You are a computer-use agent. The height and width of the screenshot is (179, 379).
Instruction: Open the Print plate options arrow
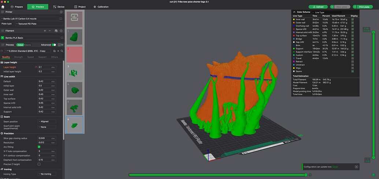click(354, 7)
